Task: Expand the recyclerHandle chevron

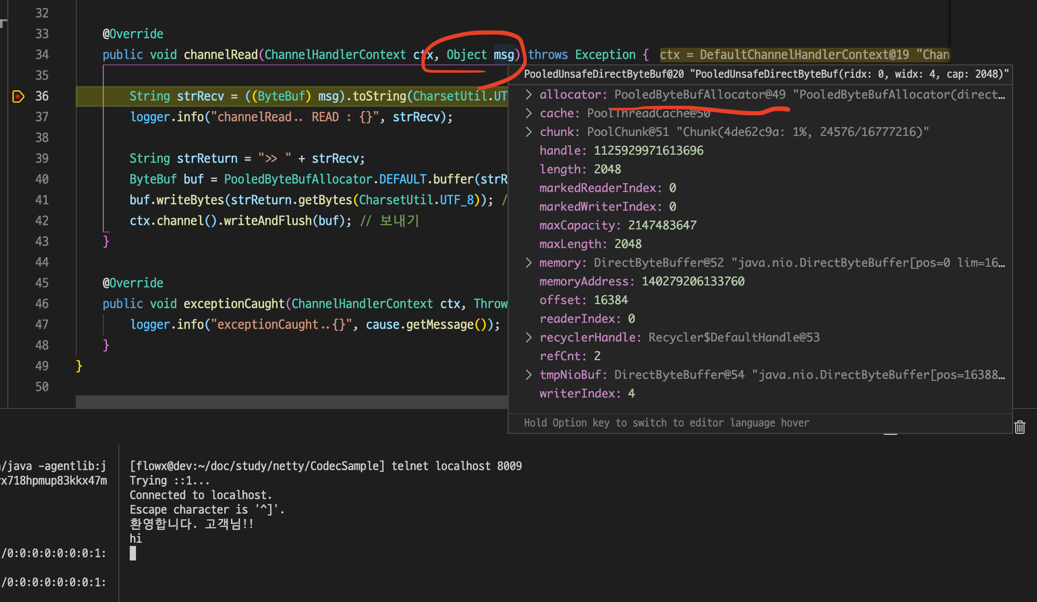Action: [528, 337]
